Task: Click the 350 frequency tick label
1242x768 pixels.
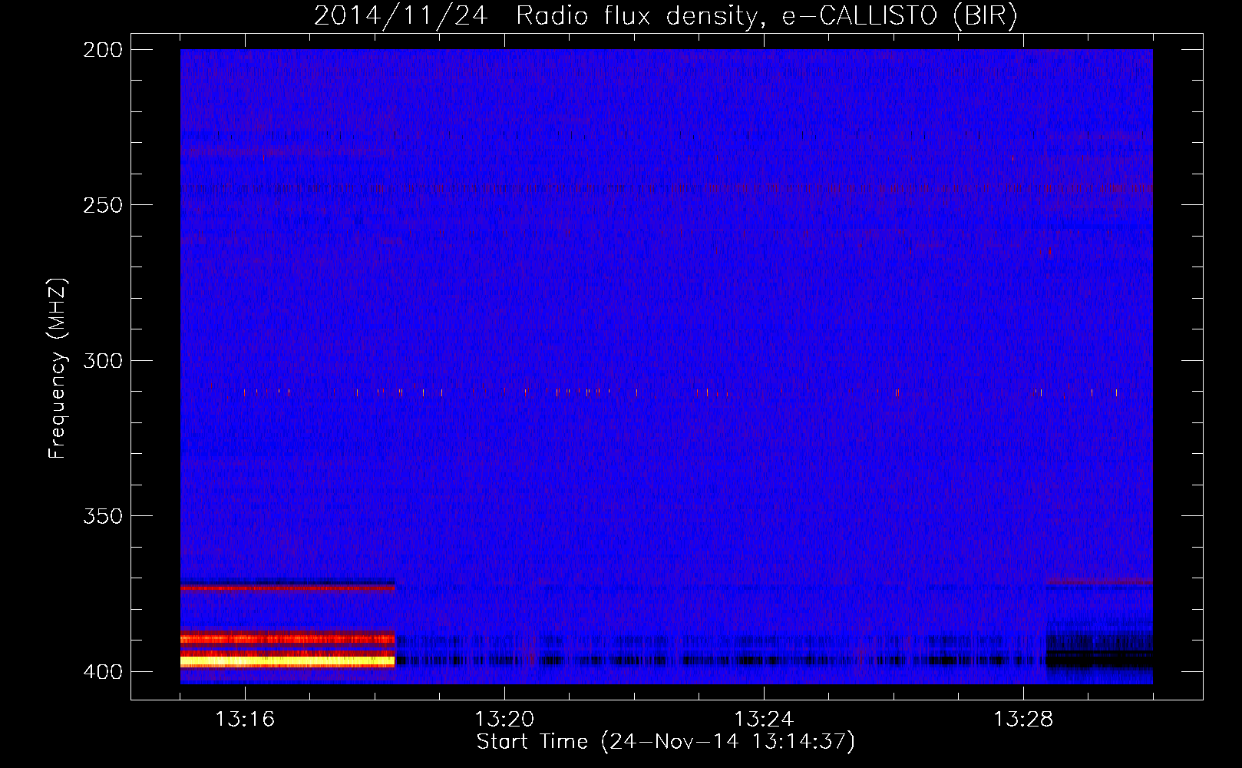Action: pyautogui.click(x=103, y=516)
